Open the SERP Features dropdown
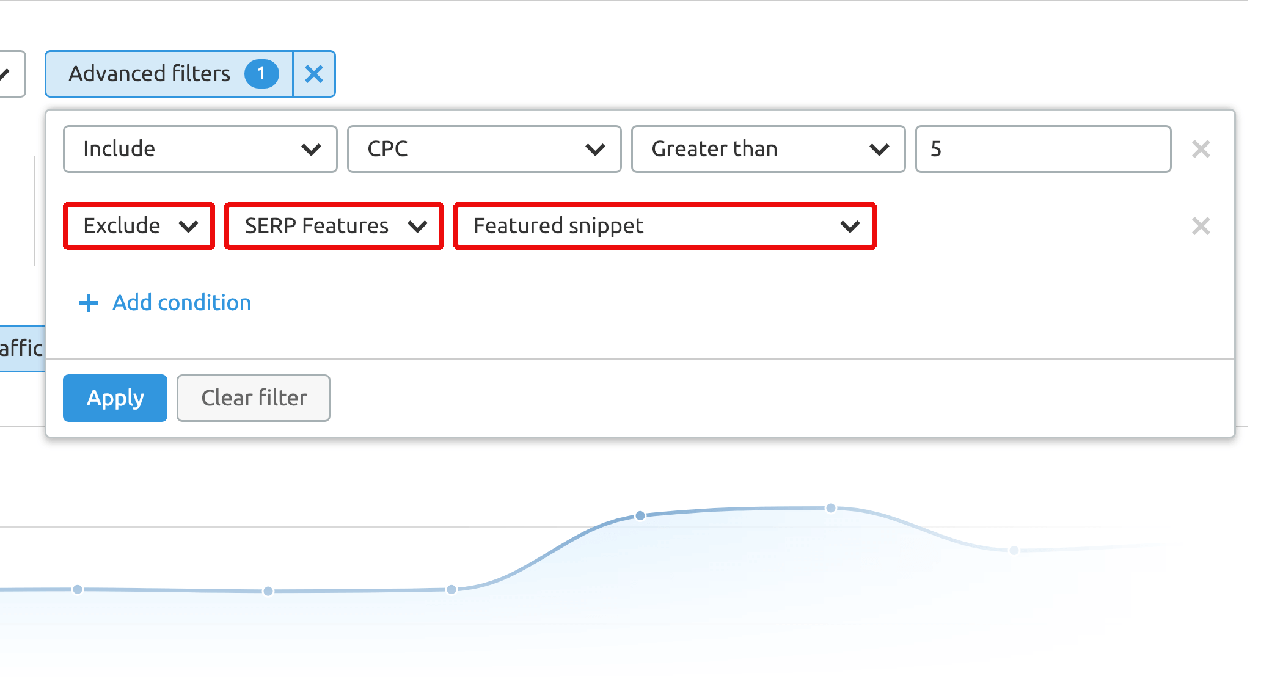This screenshot has width=1283, height=679. click(x=334, y=226)
